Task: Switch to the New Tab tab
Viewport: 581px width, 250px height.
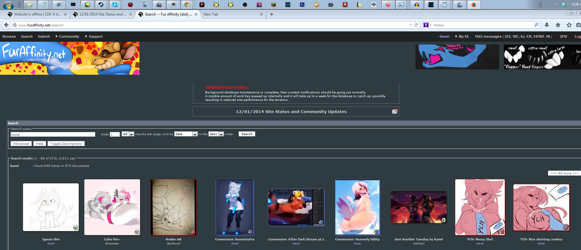Action: click(233, 14)
